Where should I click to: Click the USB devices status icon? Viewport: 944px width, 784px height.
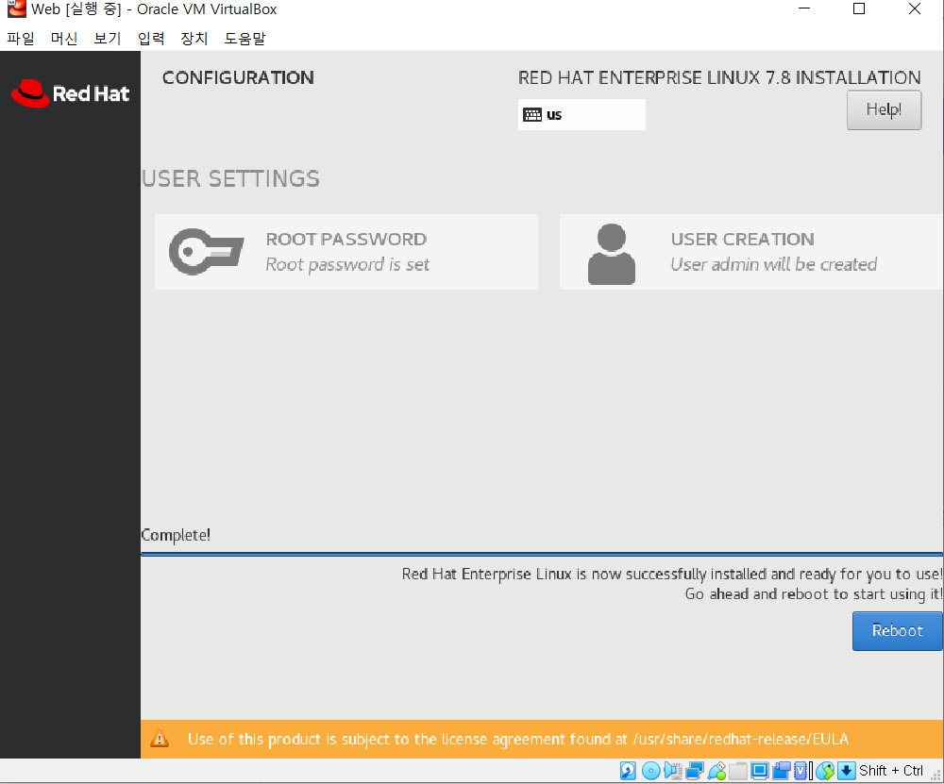pyautogui.click(x=717, y=771)
